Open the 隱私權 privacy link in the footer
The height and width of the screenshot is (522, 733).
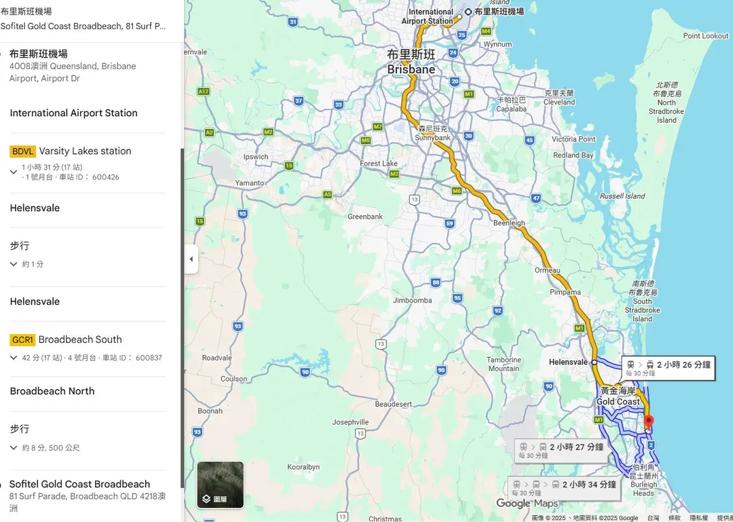(699, 518)
